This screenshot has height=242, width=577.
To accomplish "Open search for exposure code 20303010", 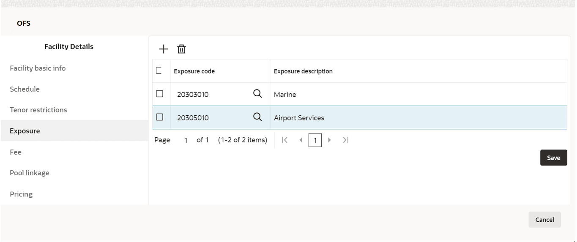I will (x=257, y=94).
